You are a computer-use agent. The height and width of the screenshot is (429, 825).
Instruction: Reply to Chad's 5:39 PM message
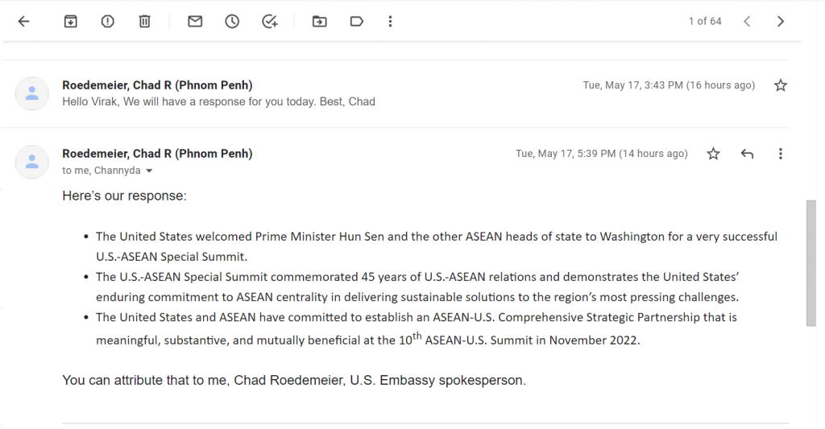[747, 154]
